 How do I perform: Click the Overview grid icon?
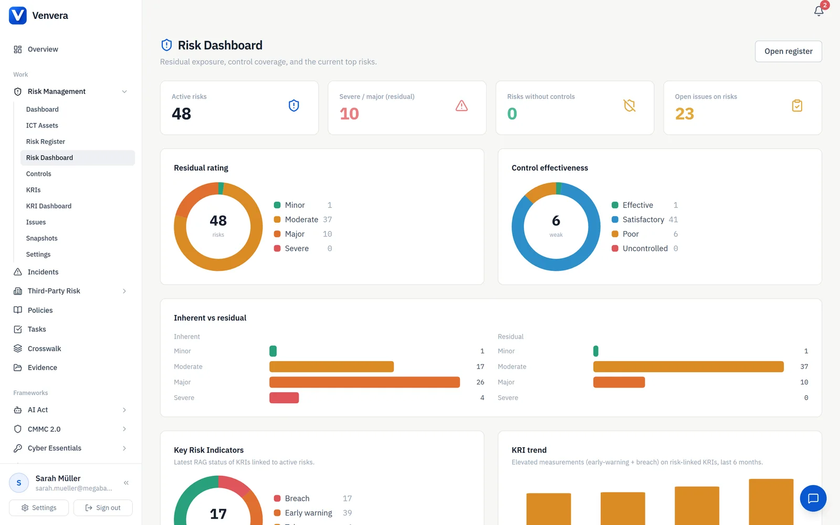click(x=18, y=49)
